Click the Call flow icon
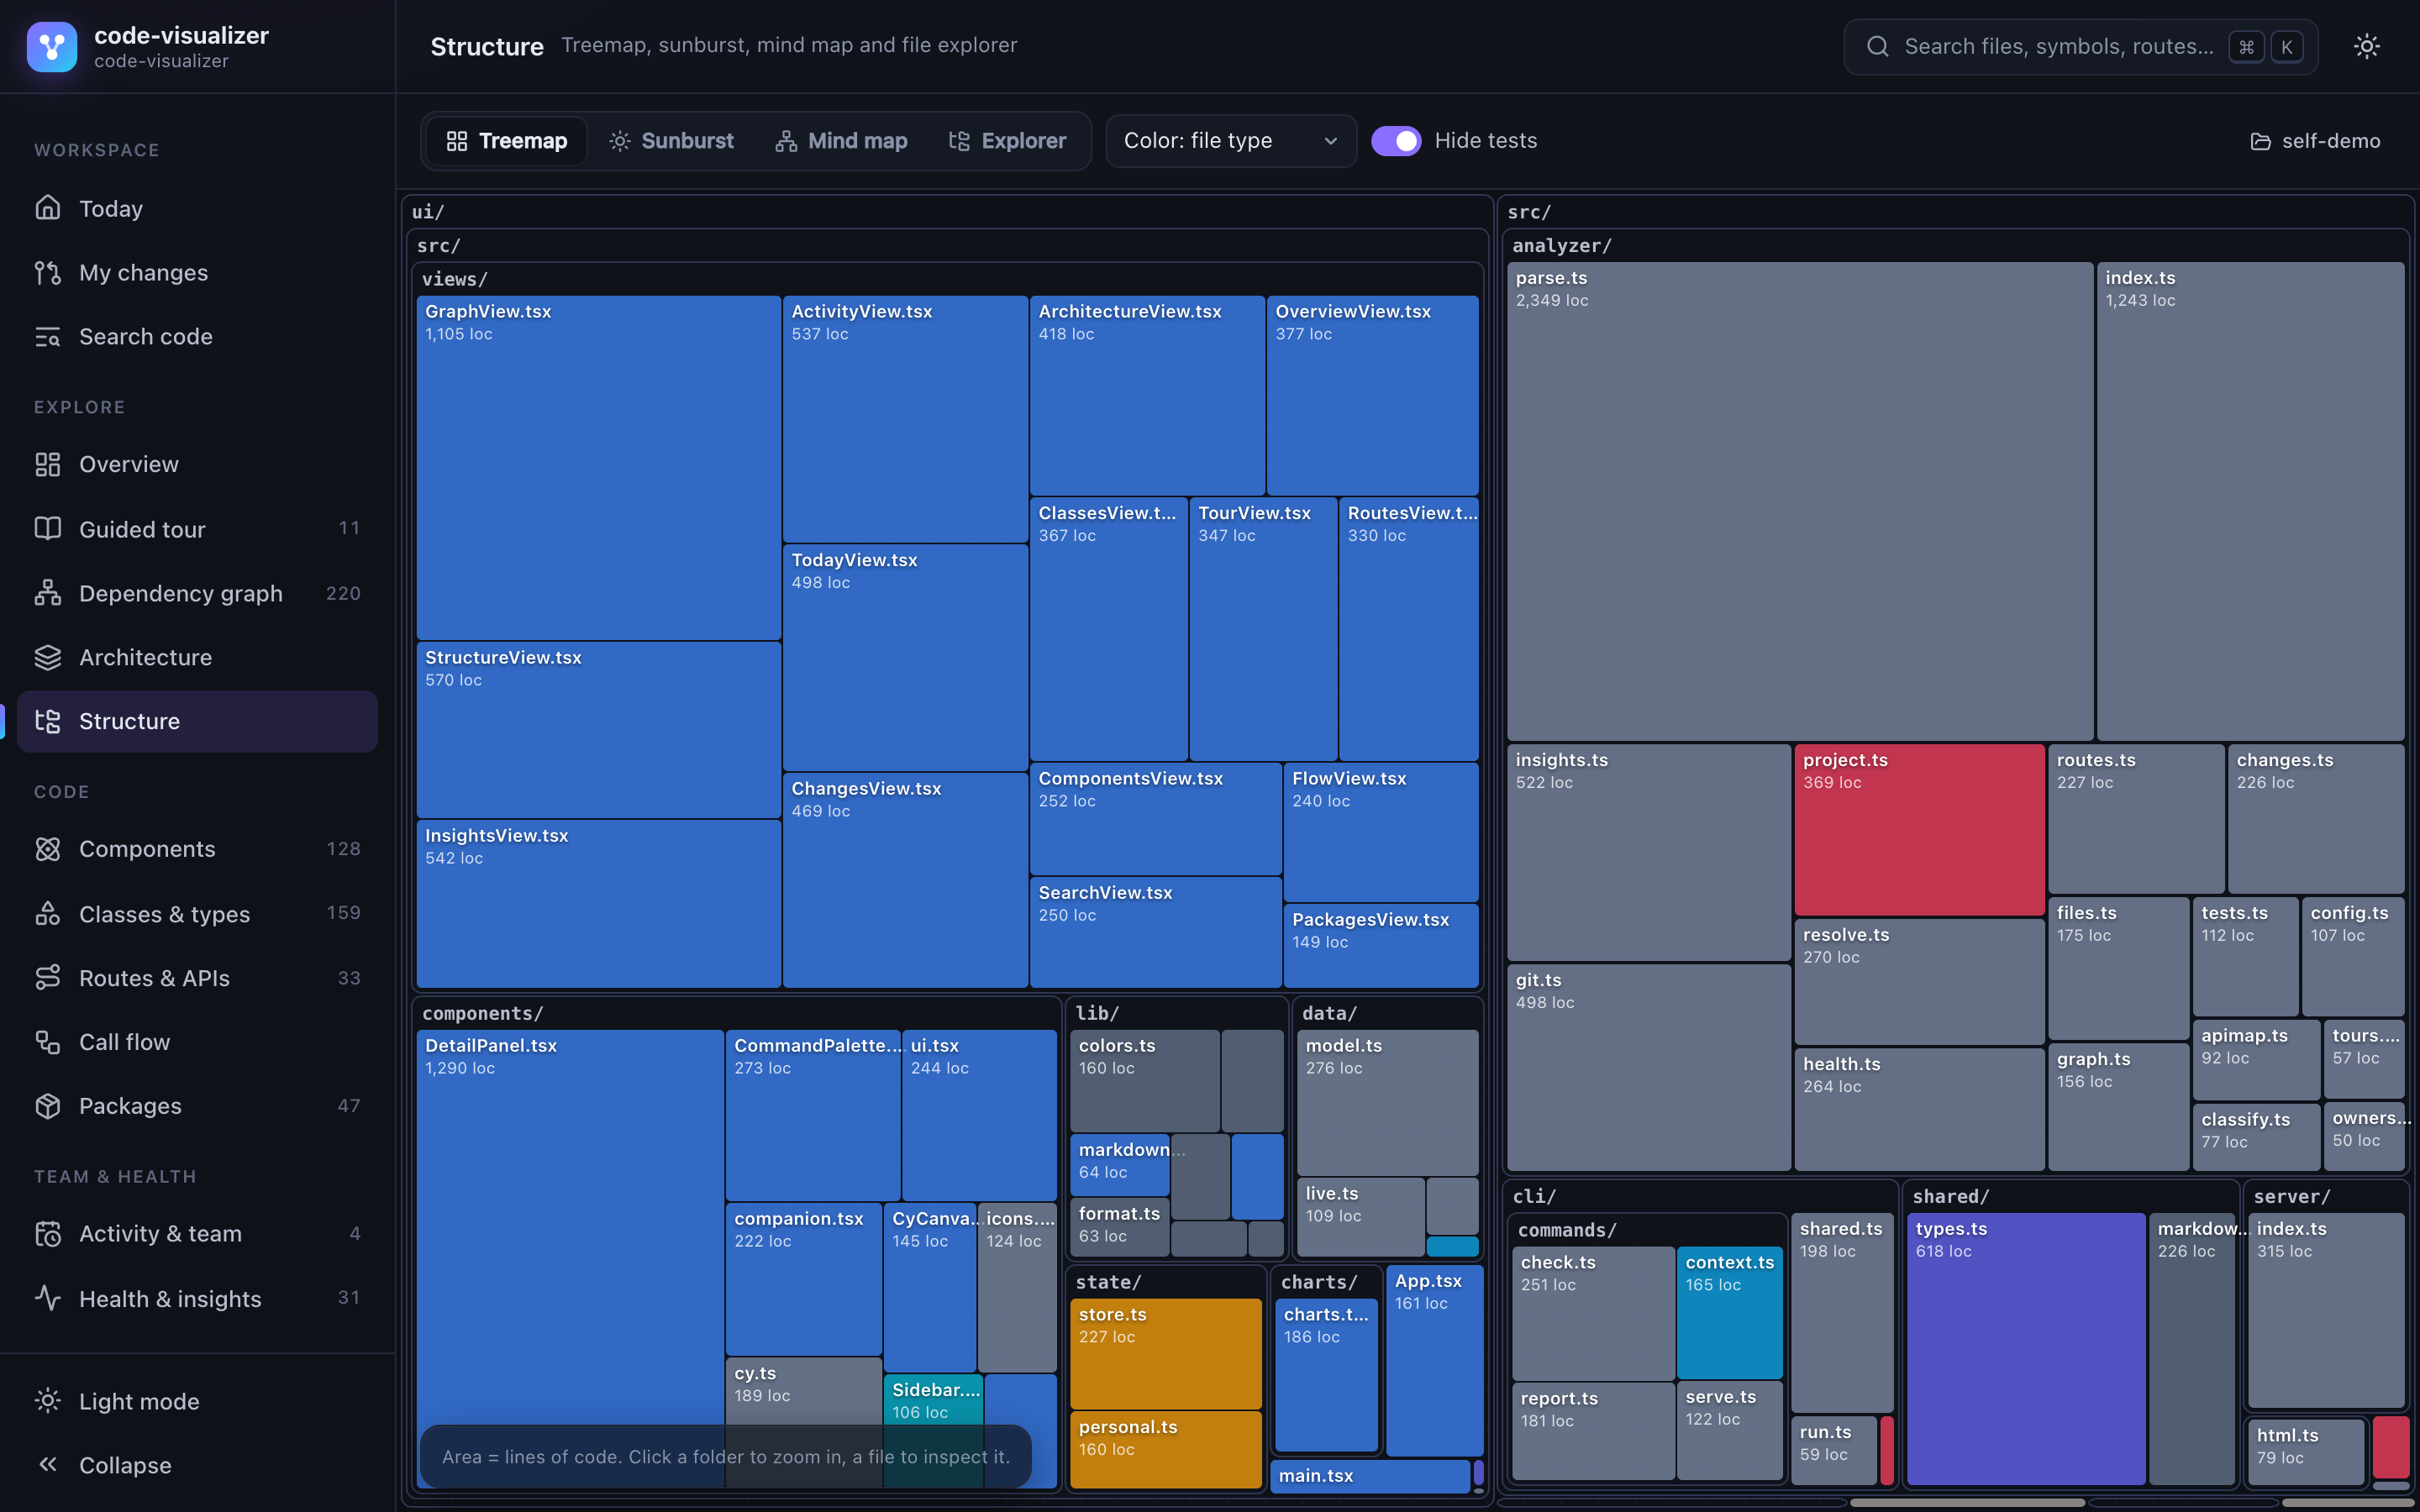 pos(48,1042)
